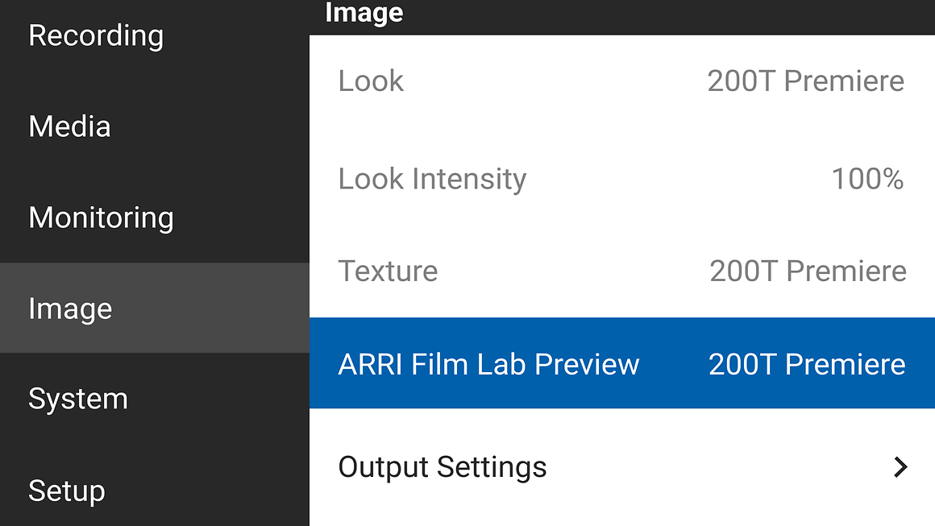Click the Texture setting label
The width and height of the screenshot is (935, 526).
click(388, 271)
